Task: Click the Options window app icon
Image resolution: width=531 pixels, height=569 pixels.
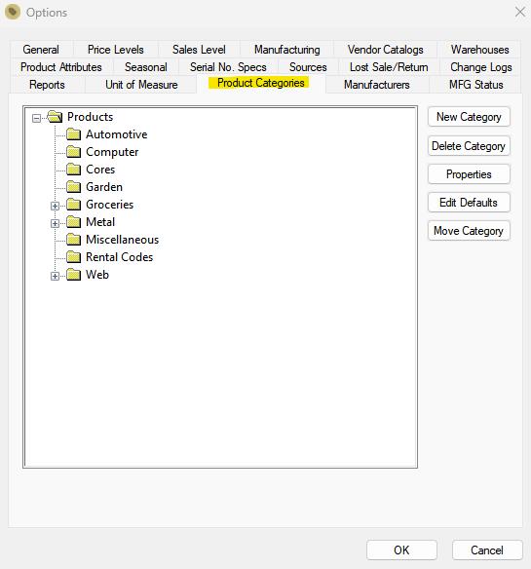Action: (13, 13)
